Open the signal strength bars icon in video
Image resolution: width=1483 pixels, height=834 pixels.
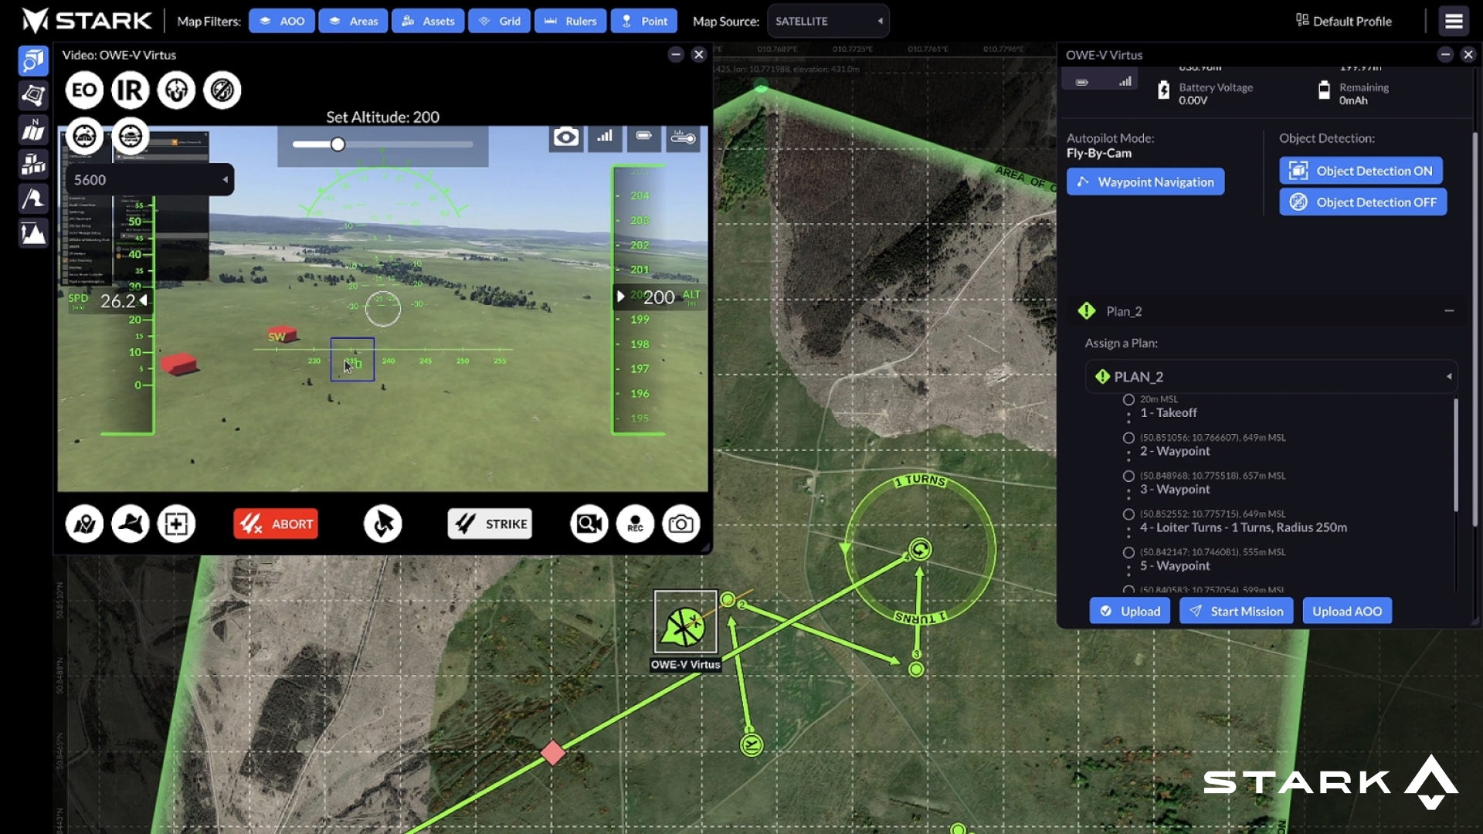605,137
